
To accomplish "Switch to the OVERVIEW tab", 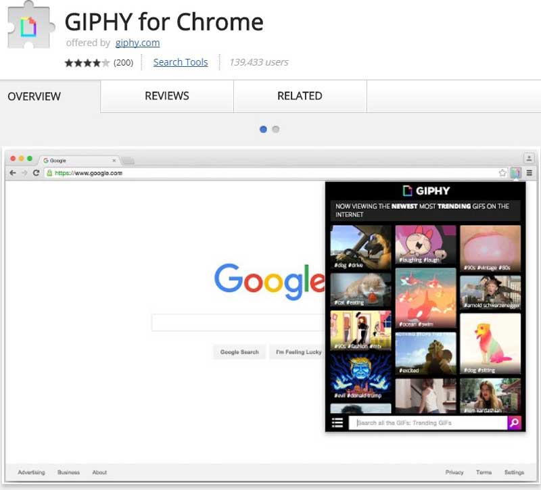I will click(50, 96).
